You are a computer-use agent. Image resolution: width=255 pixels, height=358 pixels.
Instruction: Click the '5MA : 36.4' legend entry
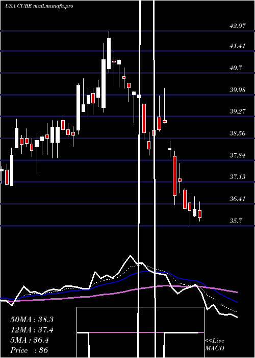[30, 340]
